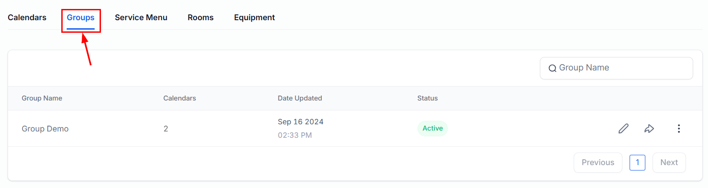Edit Group Demo with the pencil icon

click(623, 129)
